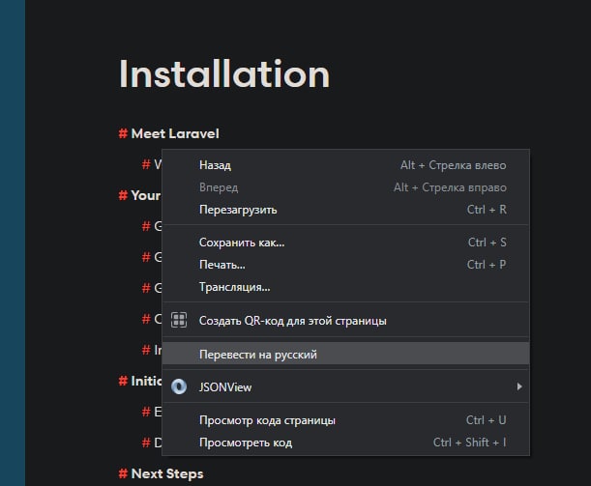591x486 pixels.
Task: Click the hash icon before Next Steps
Action: click(123, 473)
